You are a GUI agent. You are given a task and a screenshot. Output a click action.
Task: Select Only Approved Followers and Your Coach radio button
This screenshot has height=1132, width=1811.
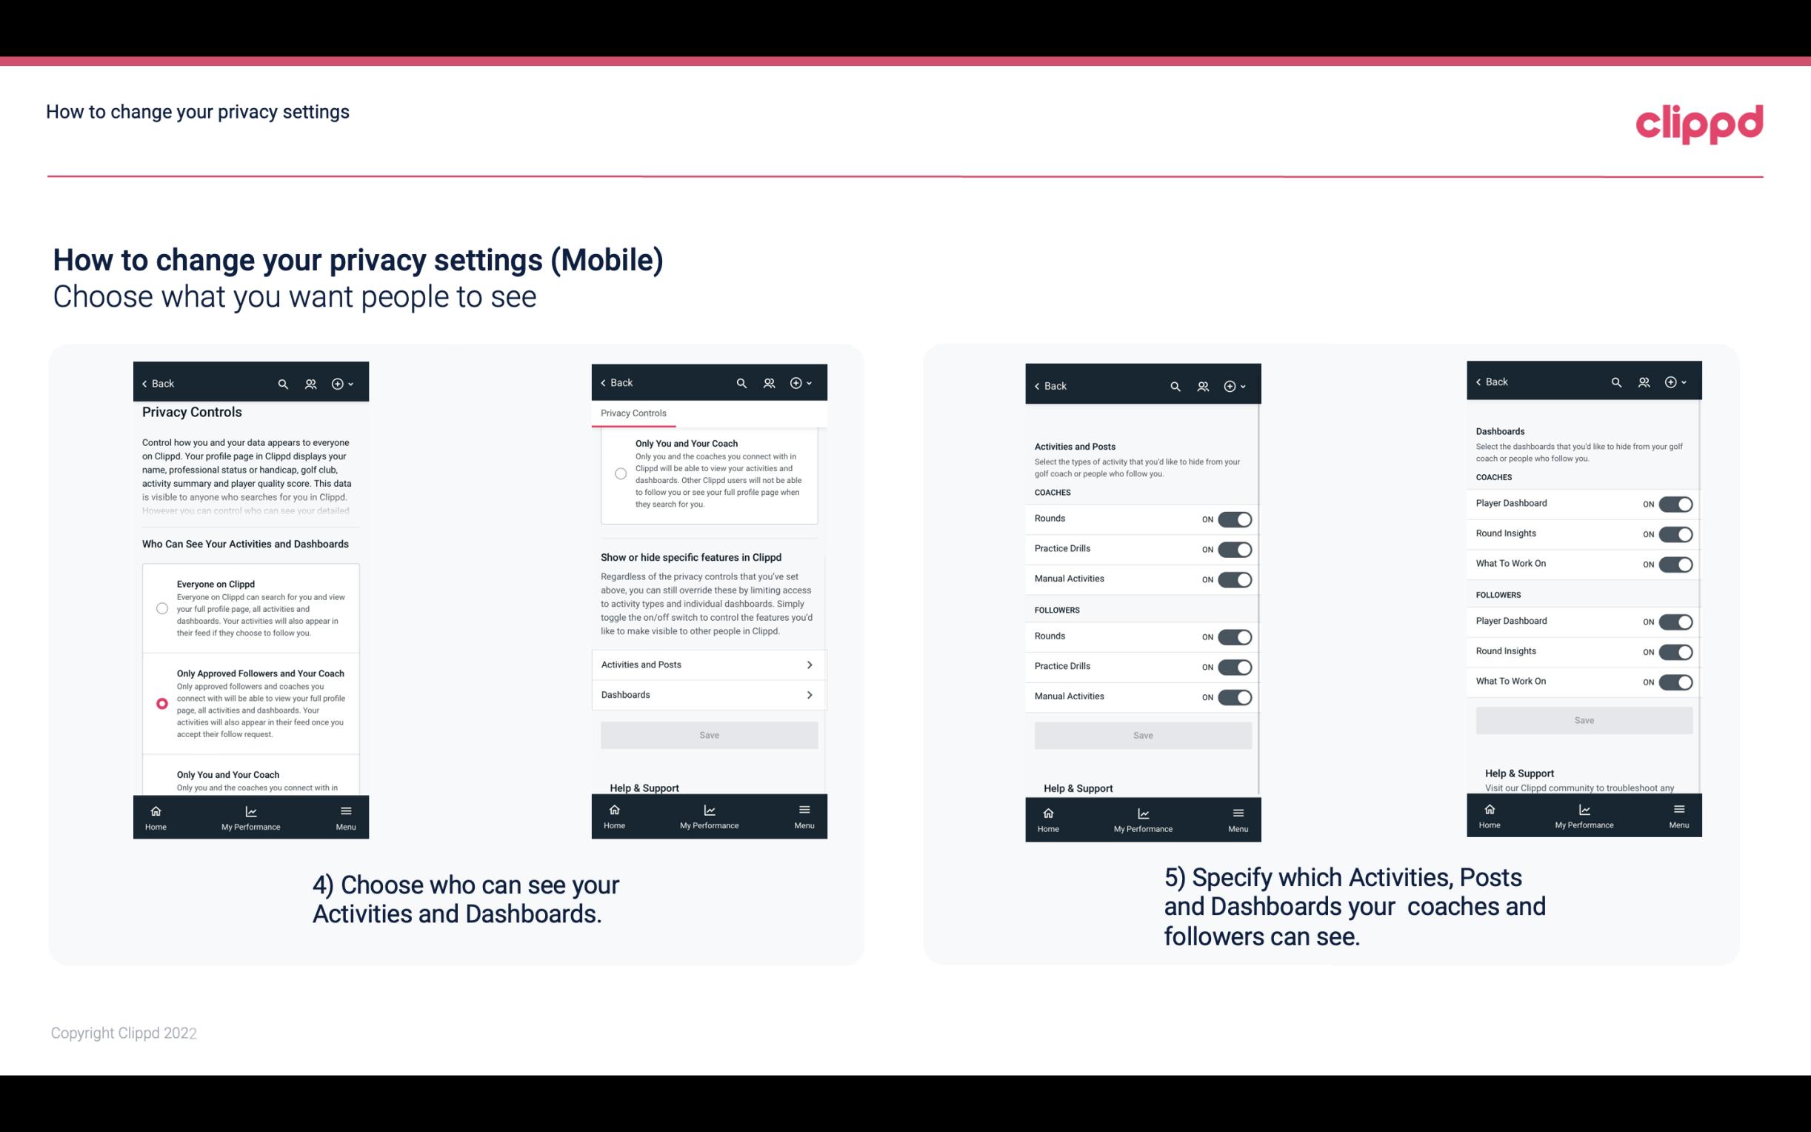pos(161,703)
